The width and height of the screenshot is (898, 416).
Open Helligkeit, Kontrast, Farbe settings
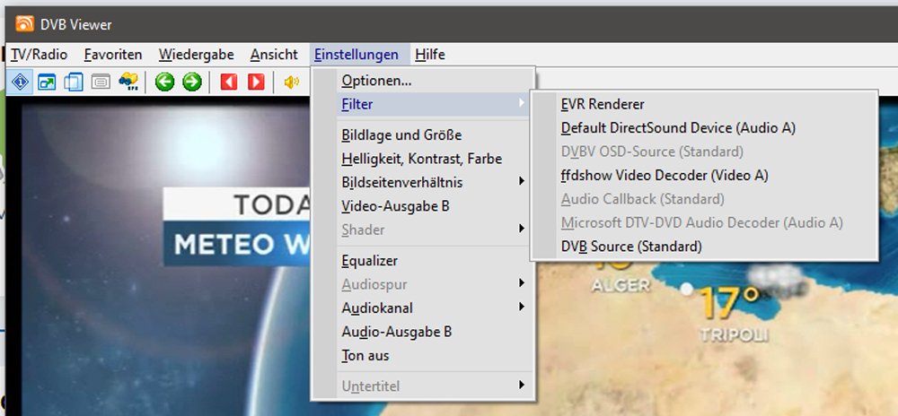tap(424, 159)
